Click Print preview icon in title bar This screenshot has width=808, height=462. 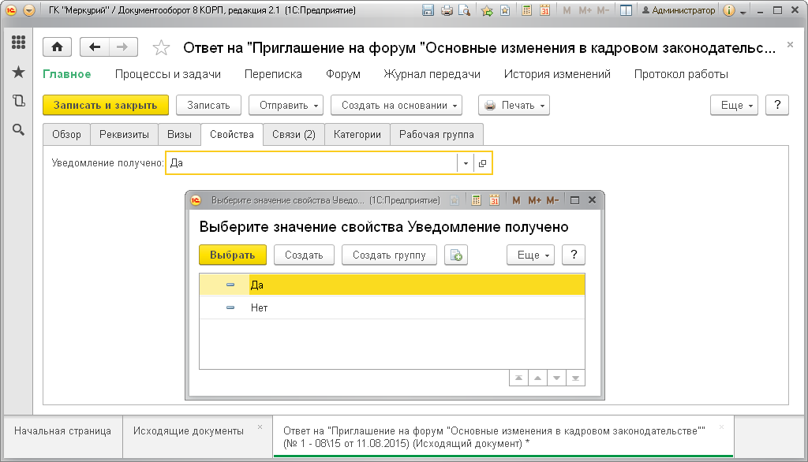coord(465,10)
